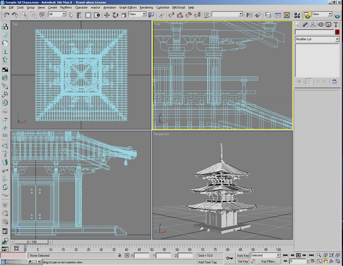This screenshot has height=266, width=343.
Task: Open the selection filter All dropdown
Action: pyautogui.click(x=57, y=14)
